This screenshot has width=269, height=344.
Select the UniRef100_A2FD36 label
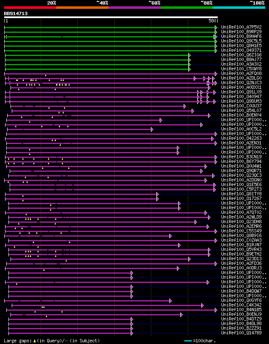click(241, 263)
